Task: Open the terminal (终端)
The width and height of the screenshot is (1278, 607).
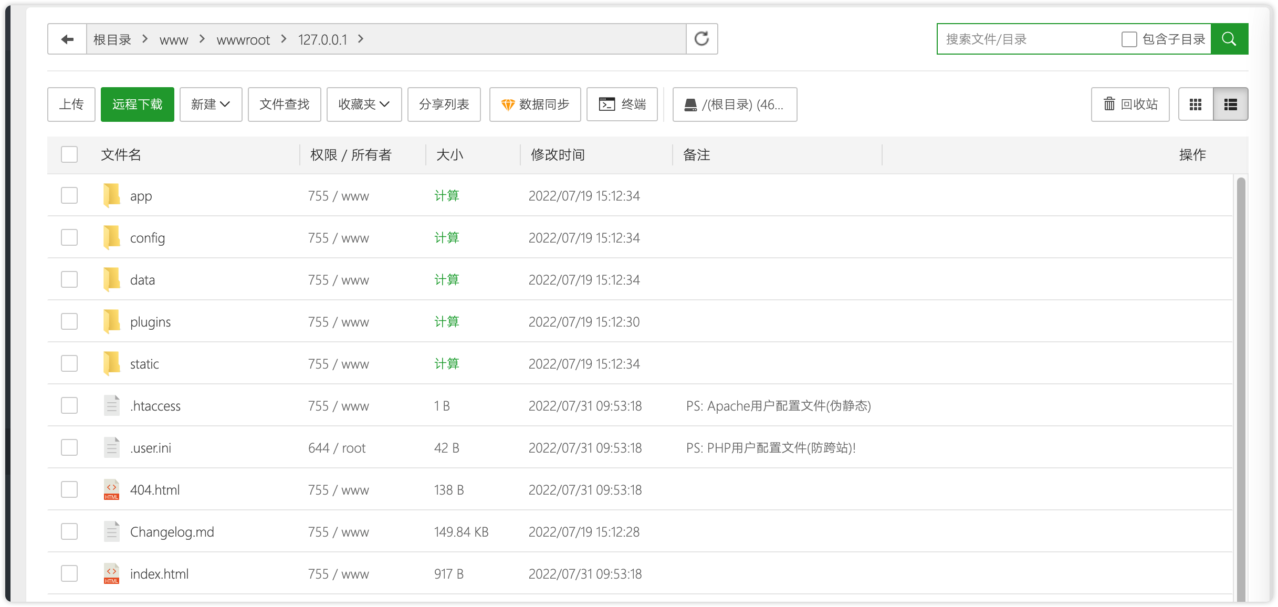Action: (x=622, y=104)
